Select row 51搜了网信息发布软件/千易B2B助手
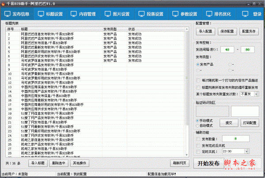This screenshot has height=178, width=265. [95, 113]
